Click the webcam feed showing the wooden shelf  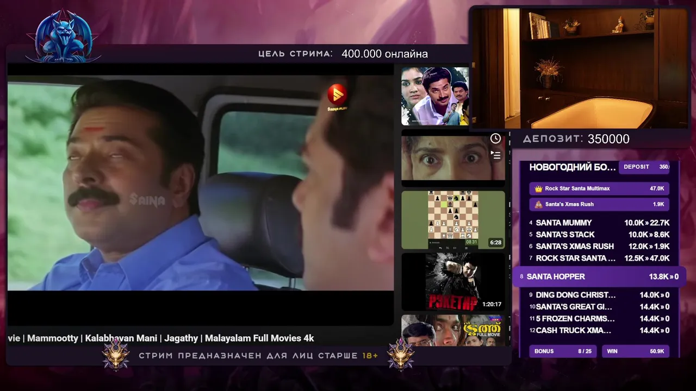[x=580, y=68]
